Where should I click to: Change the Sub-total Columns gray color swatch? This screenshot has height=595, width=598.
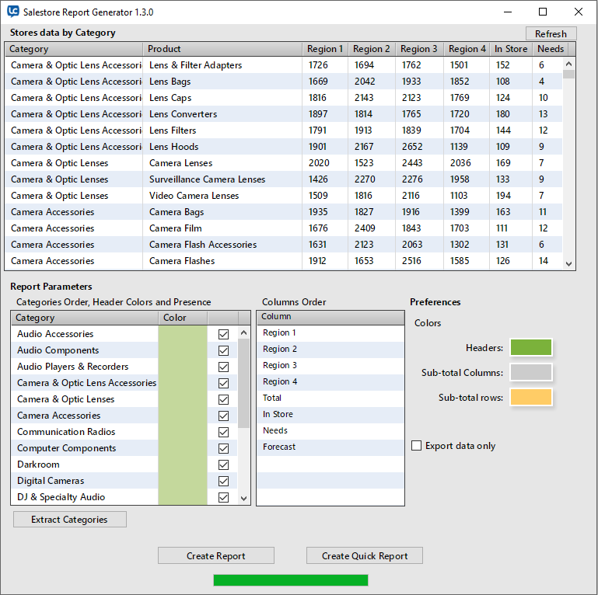point(531,373)
